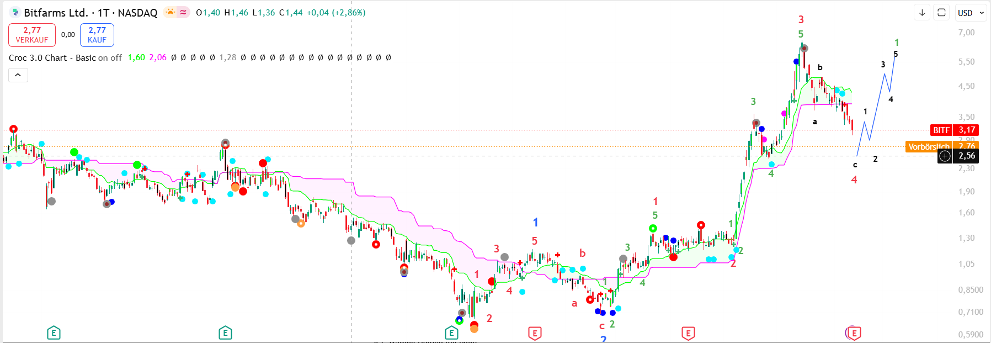This screenshot has height=343, width=991.
Task: Select the Croc 3.0 Chart - Basic indicator name
Action: coord(52,57)
